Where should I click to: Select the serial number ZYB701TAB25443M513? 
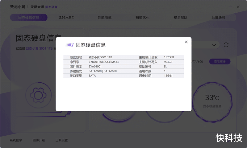[x=103, y=62]
